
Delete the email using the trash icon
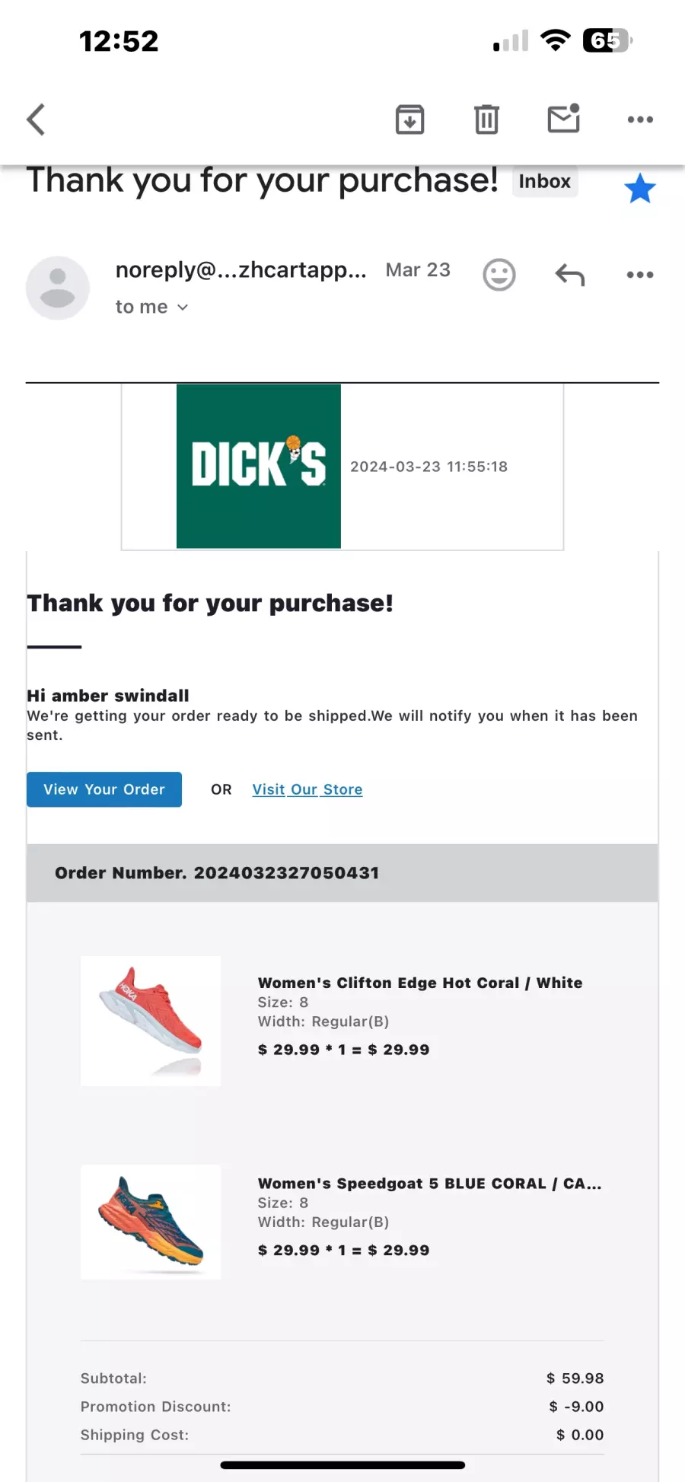[x=486, y=120]
